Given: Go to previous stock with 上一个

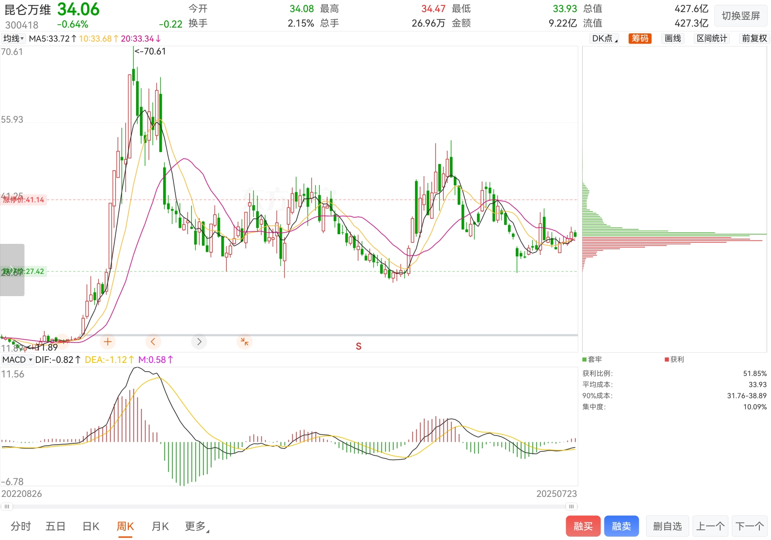Looking at the screenshot, I should click(x=710, y=526).
